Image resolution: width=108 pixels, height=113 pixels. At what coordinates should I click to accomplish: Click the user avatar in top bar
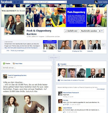click(96, 2)
